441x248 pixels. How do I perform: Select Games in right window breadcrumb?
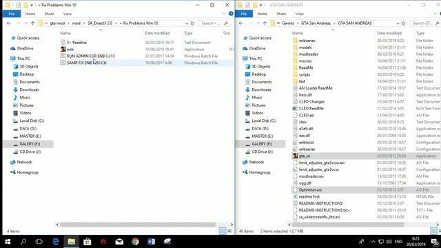pyautogui.click(x=288, y=23)
